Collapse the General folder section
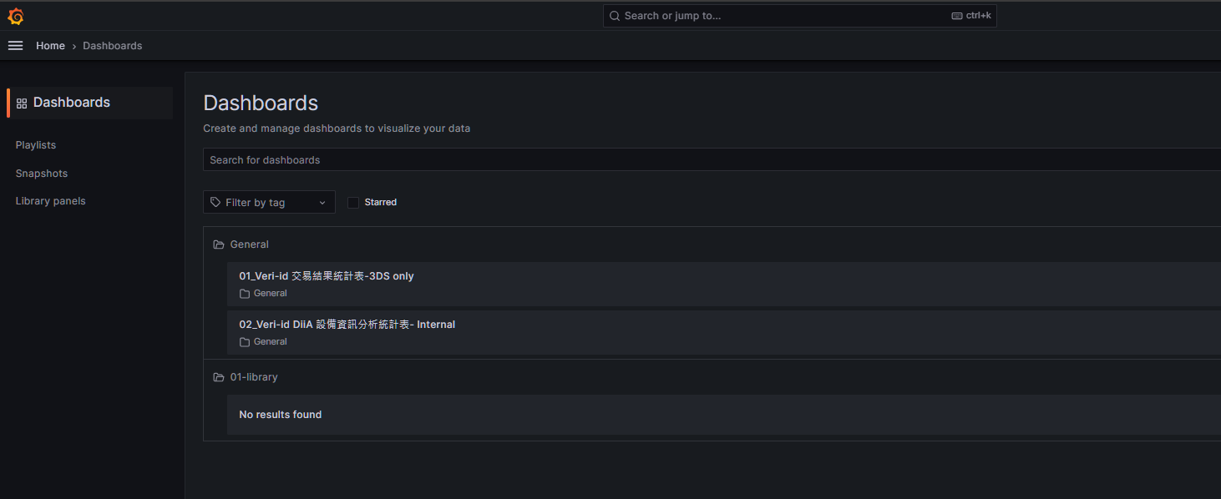Screen dimensions: 1221x499 249,244
